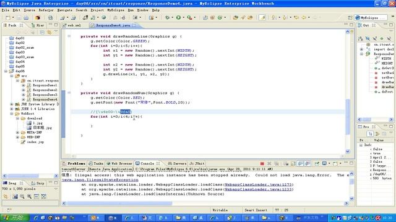Open the Navigate menu

pos(65,10)
